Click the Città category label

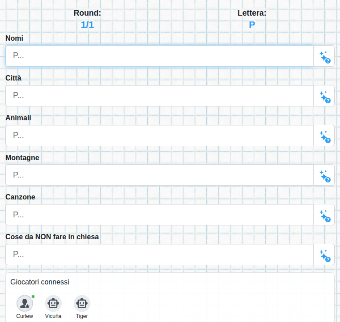13,78
